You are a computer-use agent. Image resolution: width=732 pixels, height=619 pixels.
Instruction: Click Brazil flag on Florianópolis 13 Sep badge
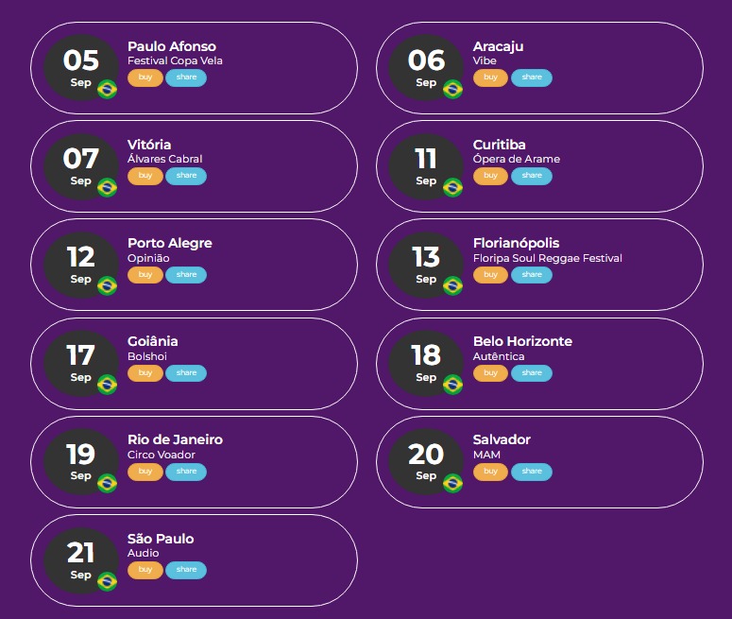pos(452,286)
